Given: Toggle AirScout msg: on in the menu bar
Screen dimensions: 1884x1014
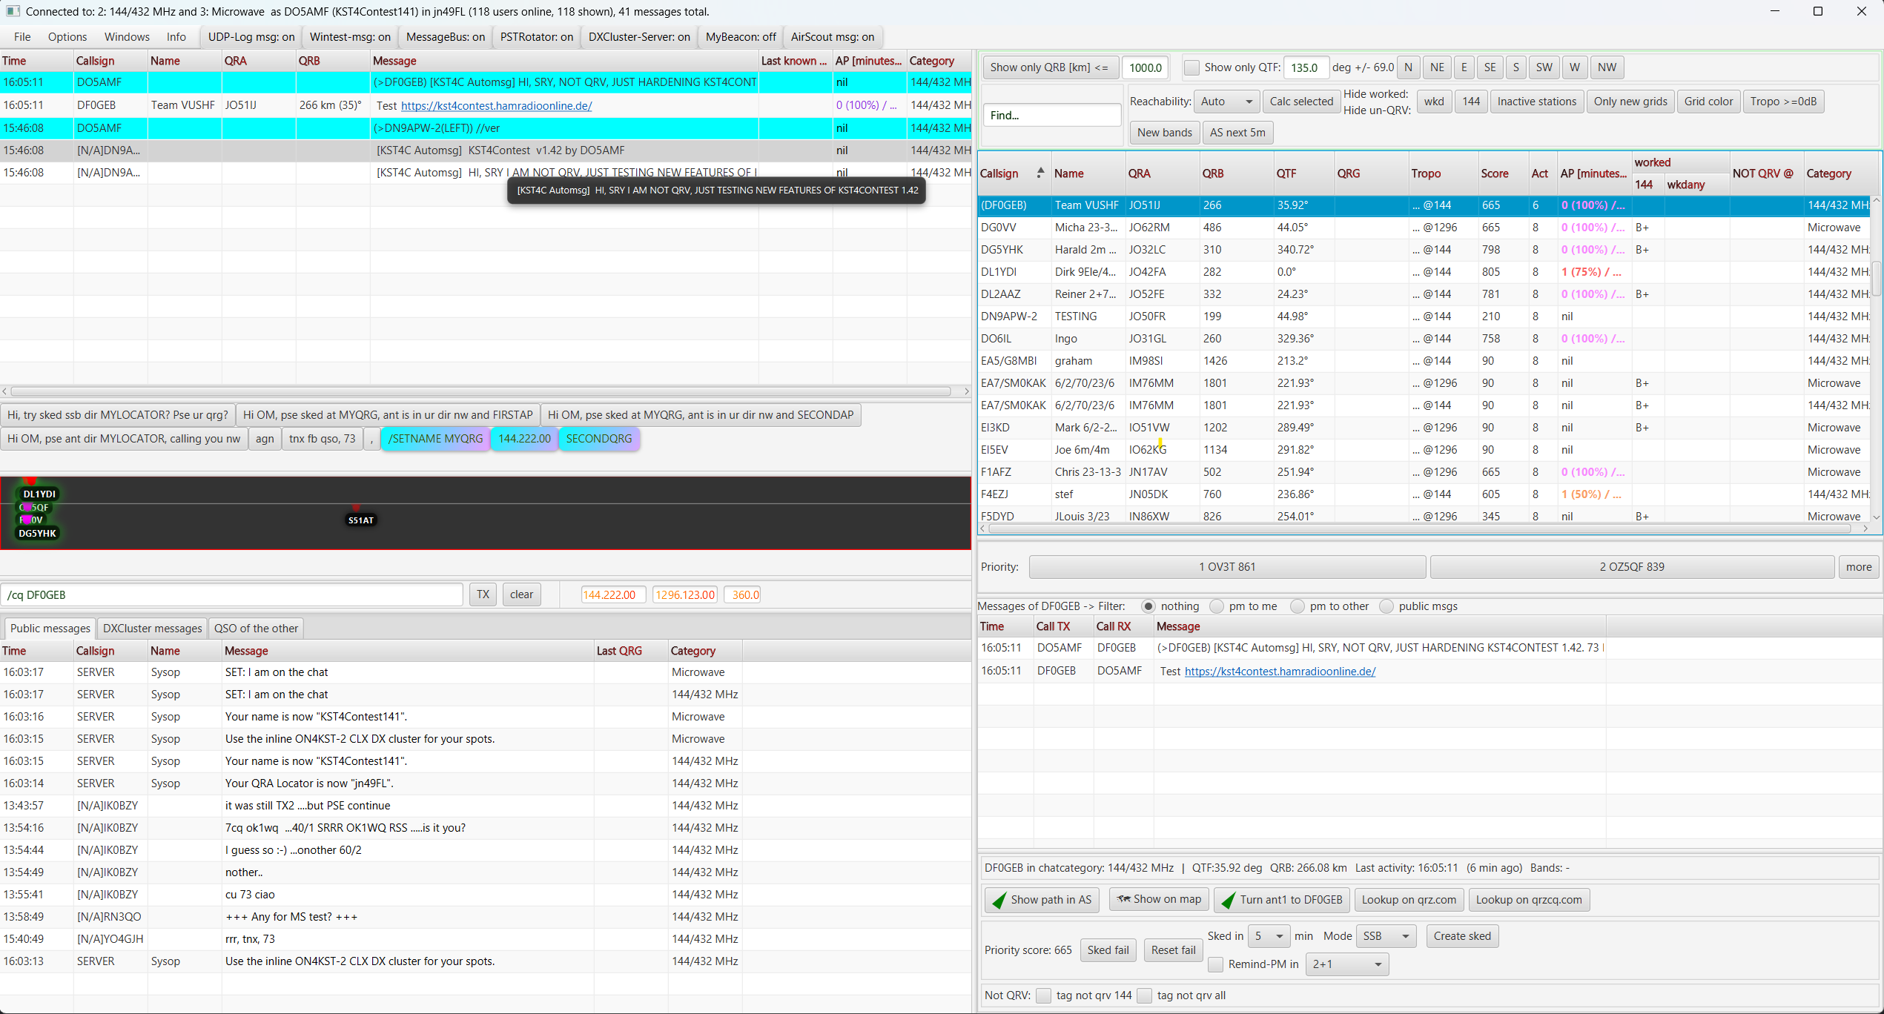Looking at the screenshot, I should (x=833, y=37).
